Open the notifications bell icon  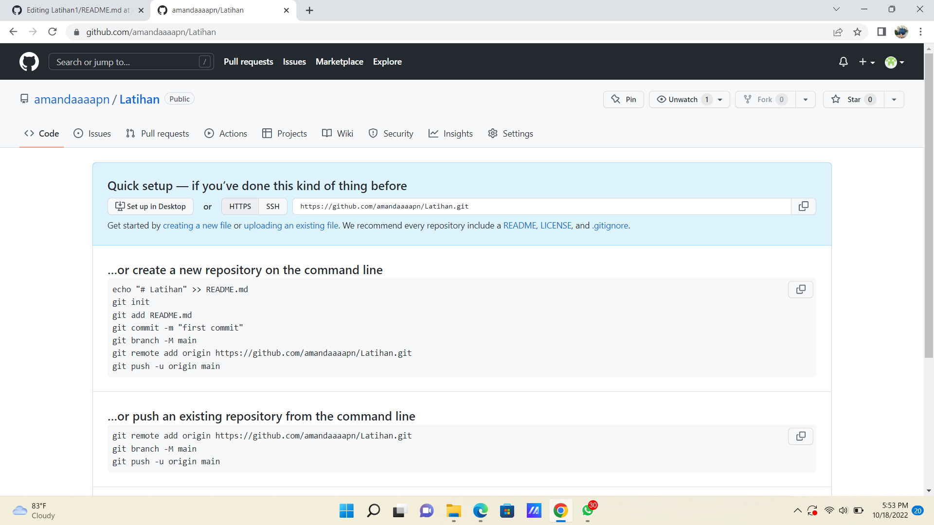[x=843, y=62]
